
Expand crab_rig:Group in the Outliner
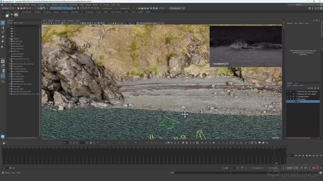click(9, 66)
